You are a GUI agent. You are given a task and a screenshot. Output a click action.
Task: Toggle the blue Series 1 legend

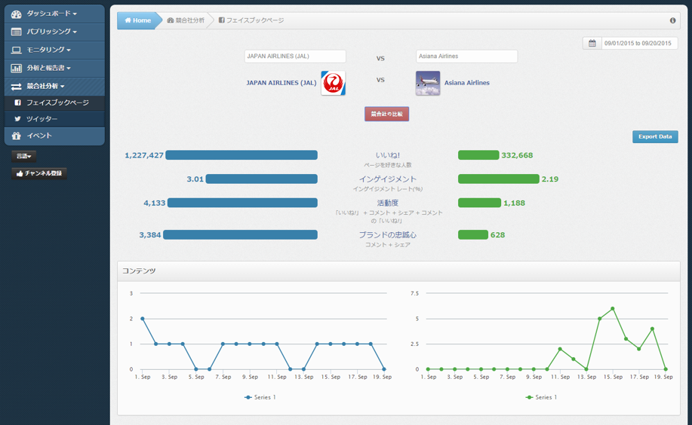(x=260, y=397)
